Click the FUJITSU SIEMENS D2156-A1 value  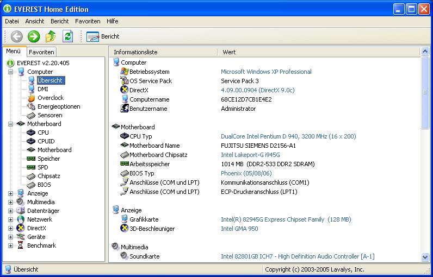point(258,146)
